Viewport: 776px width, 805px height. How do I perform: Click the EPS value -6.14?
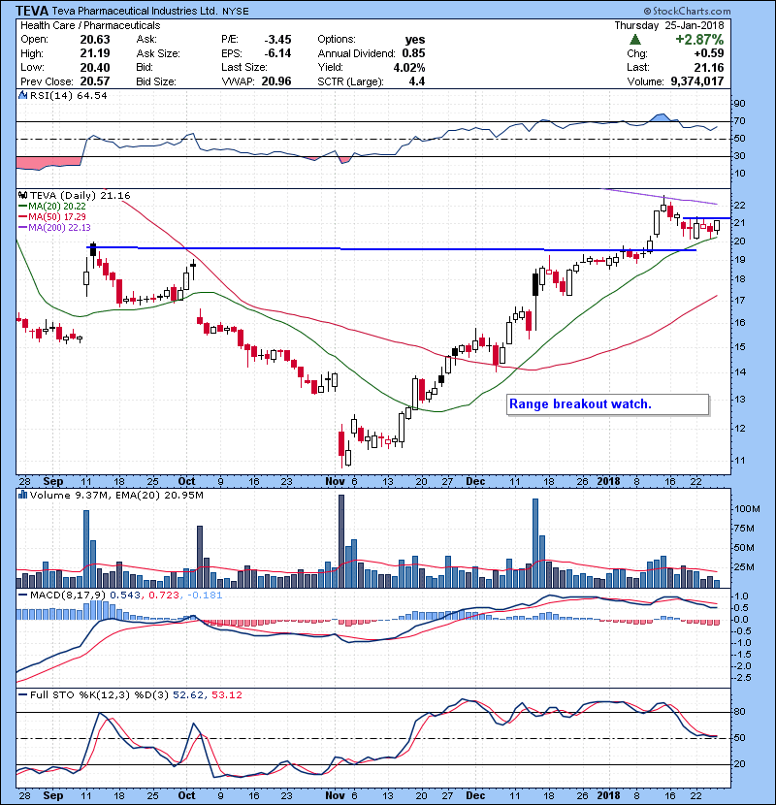click(x=277, y=53)
